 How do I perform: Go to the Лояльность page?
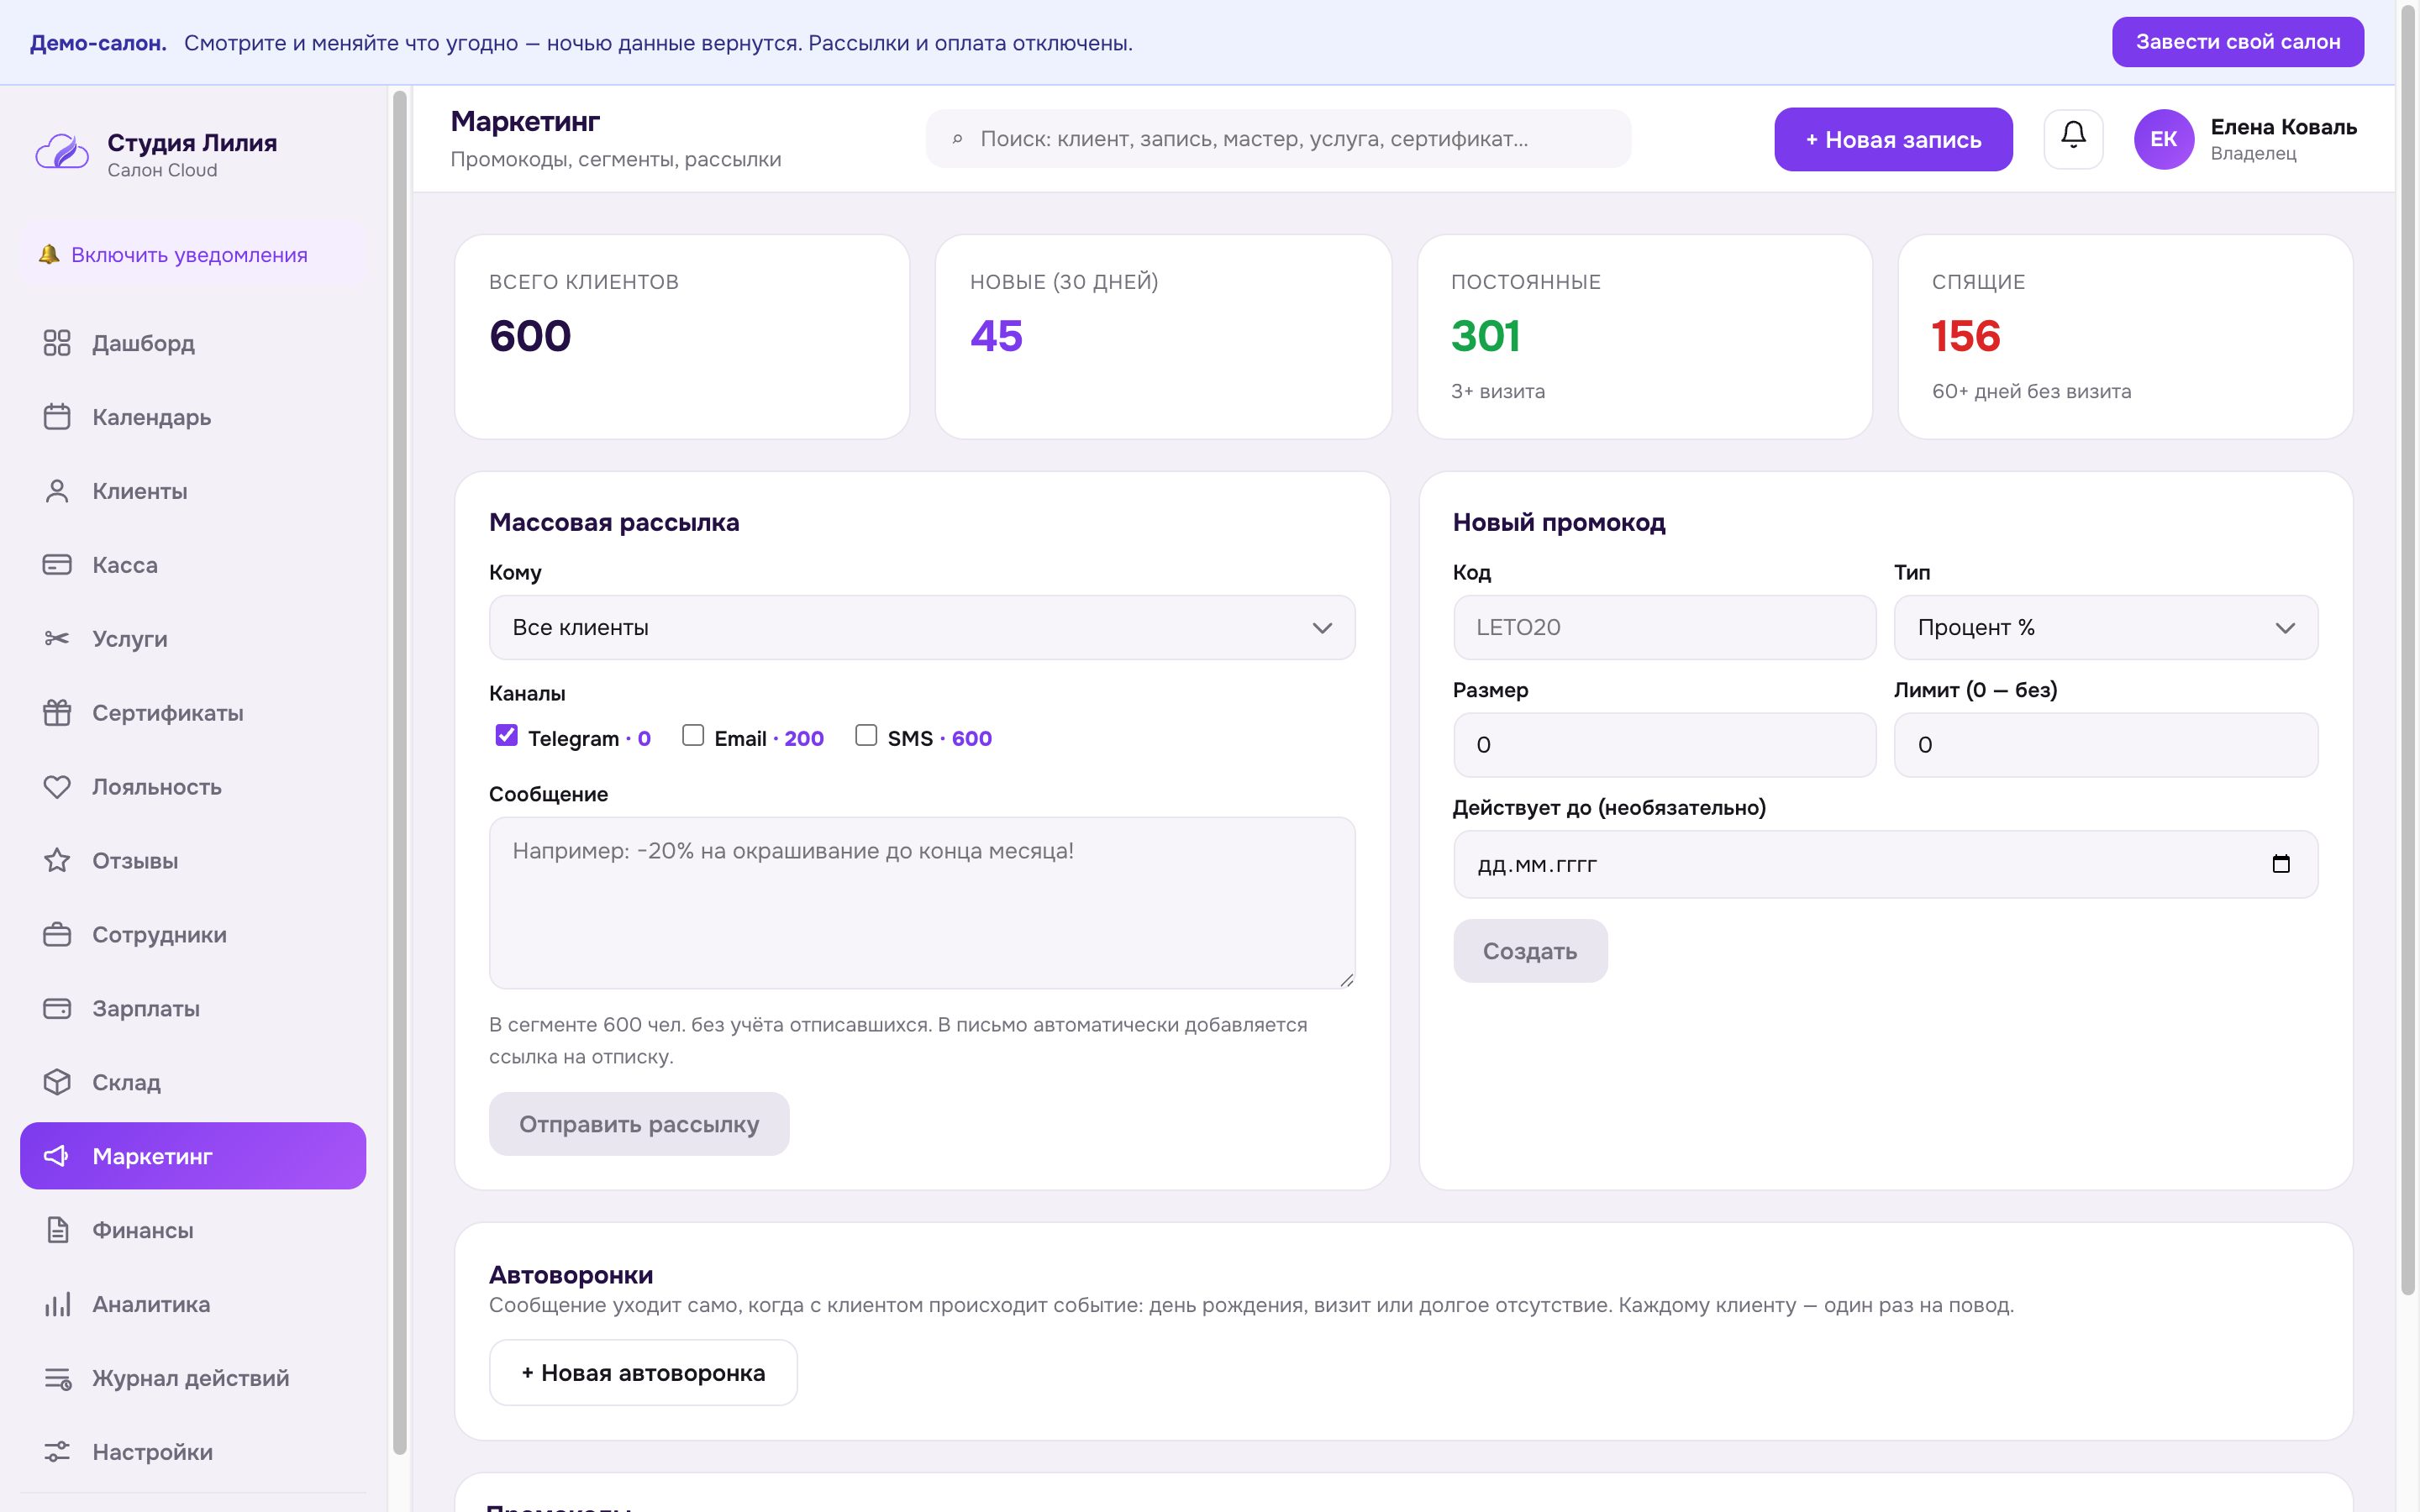[193, 787]
